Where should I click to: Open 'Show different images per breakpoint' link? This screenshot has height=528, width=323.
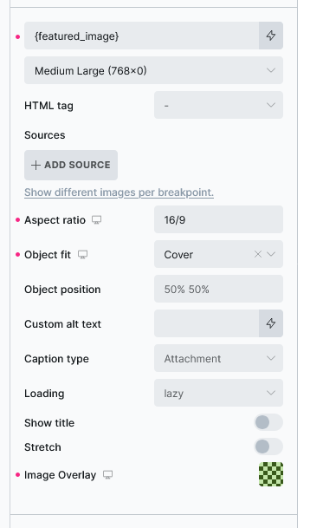click(x=120, y=192)
